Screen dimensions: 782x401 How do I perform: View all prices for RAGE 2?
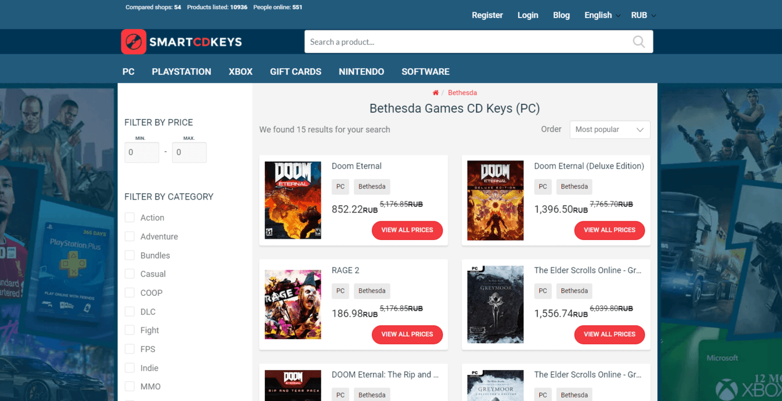(407, 334)
